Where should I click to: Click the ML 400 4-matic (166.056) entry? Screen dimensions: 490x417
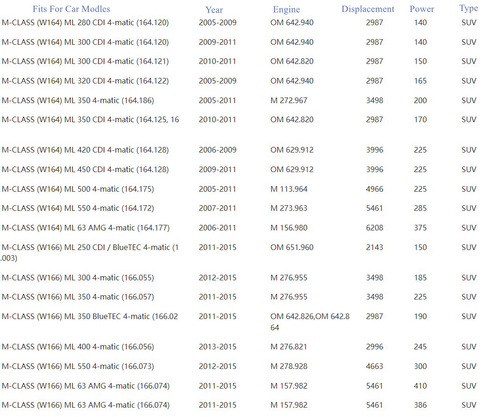78,347
